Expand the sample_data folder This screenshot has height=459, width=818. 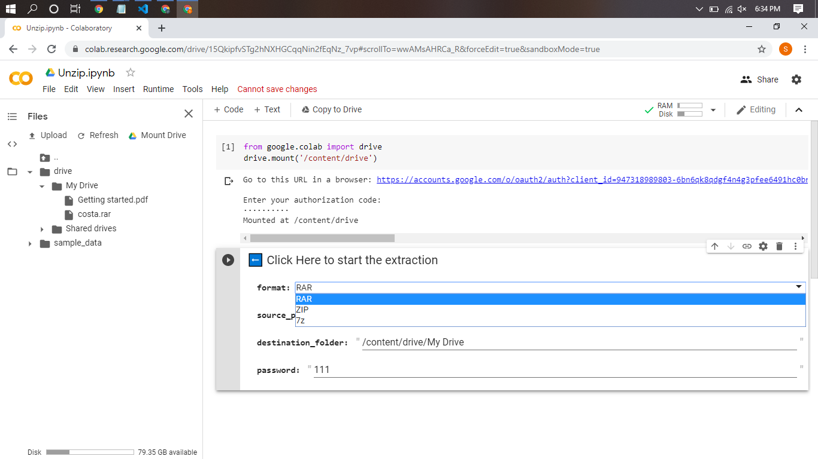coord(30,243)
